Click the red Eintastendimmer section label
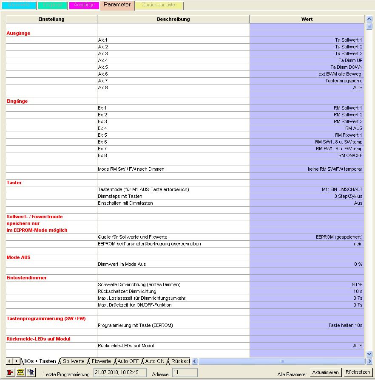 tap(27, 278)
